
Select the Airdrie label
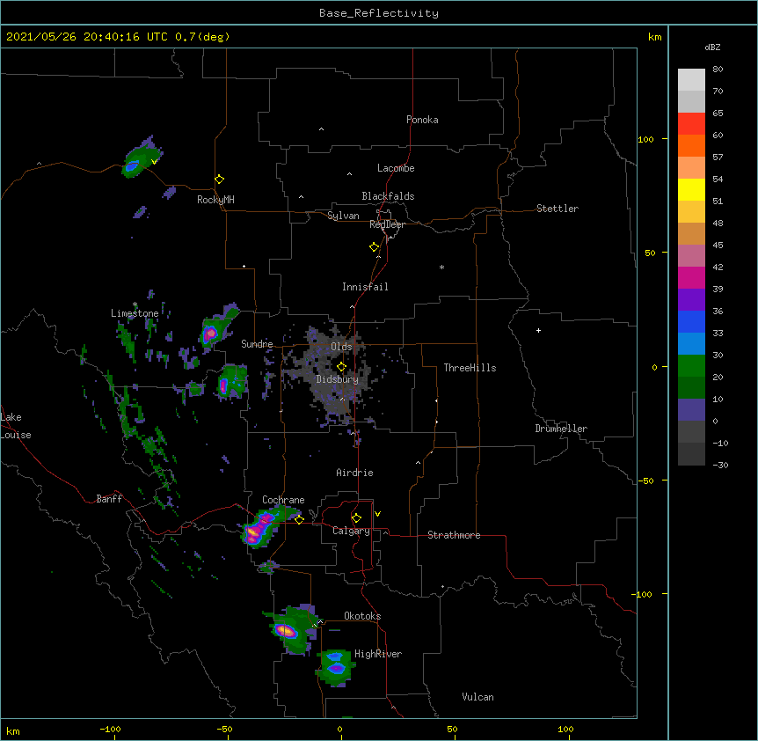[x=355, y=473]
